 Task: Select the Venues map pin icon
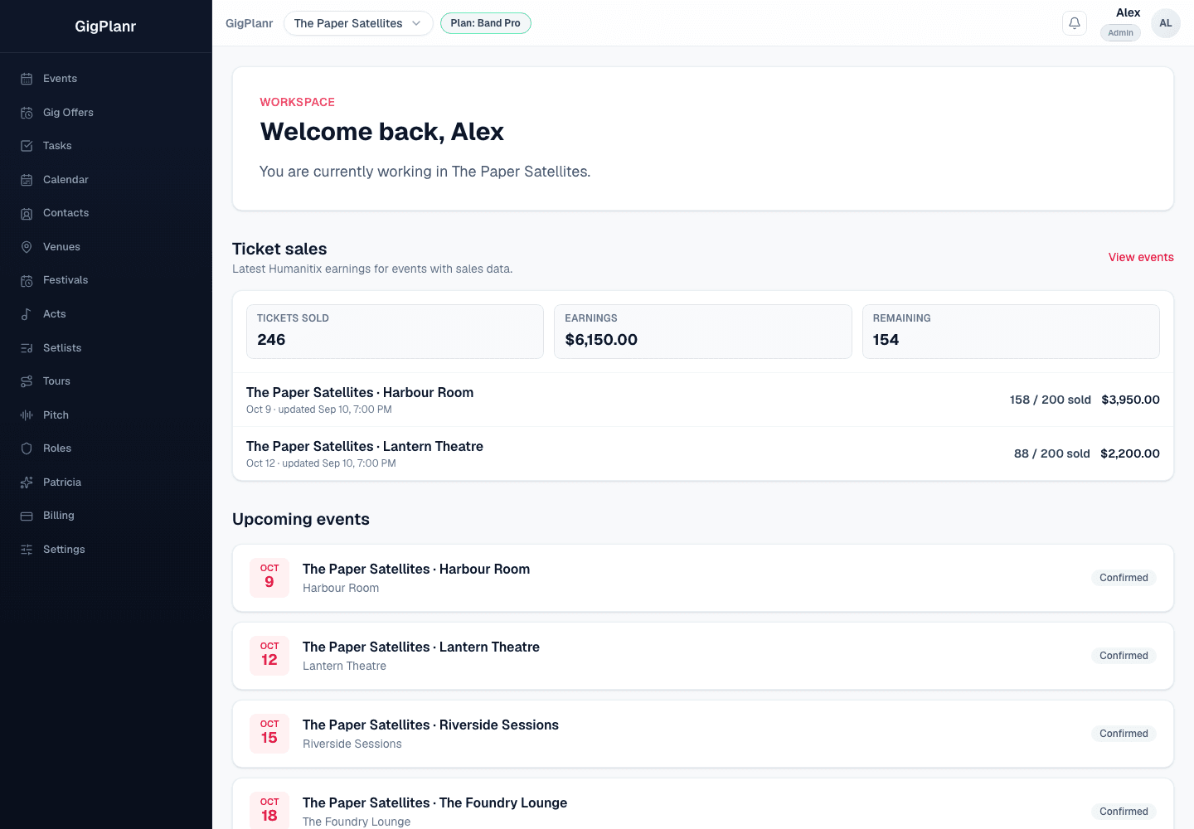pos(27,247)
